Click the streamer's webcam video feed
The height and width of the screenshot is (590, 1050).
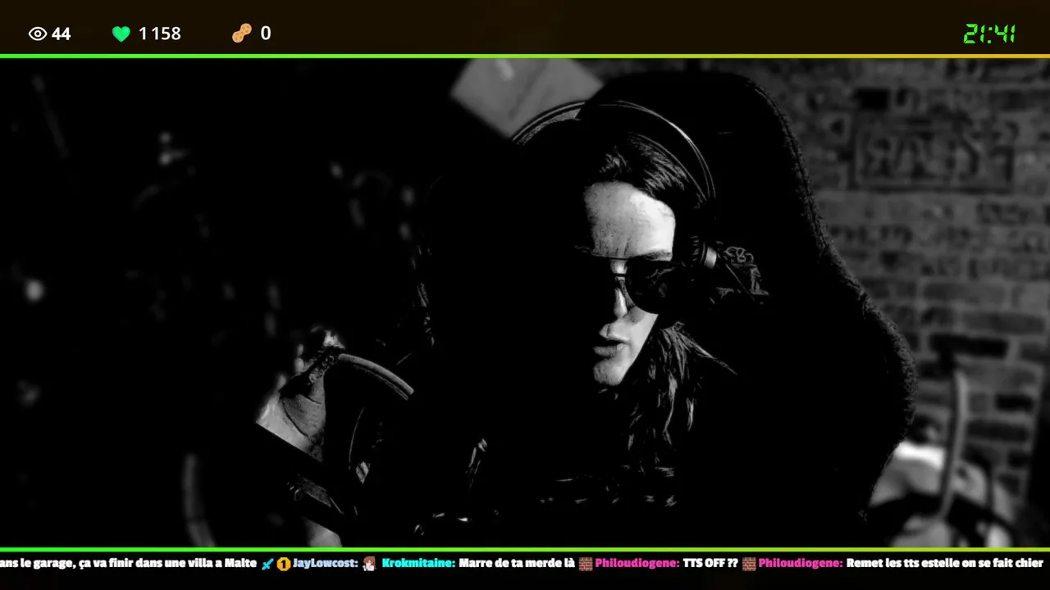pos(525,302)
